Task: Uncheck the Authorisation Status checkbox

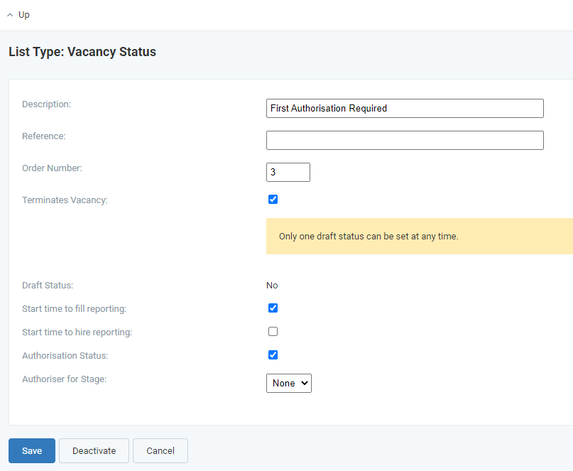Action: (273, 354)
